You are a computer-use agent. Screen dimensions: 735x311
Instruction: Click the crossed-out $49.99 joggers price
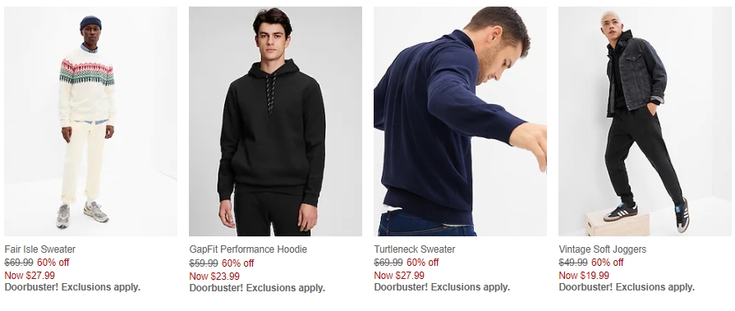click(x=573, y=263)
